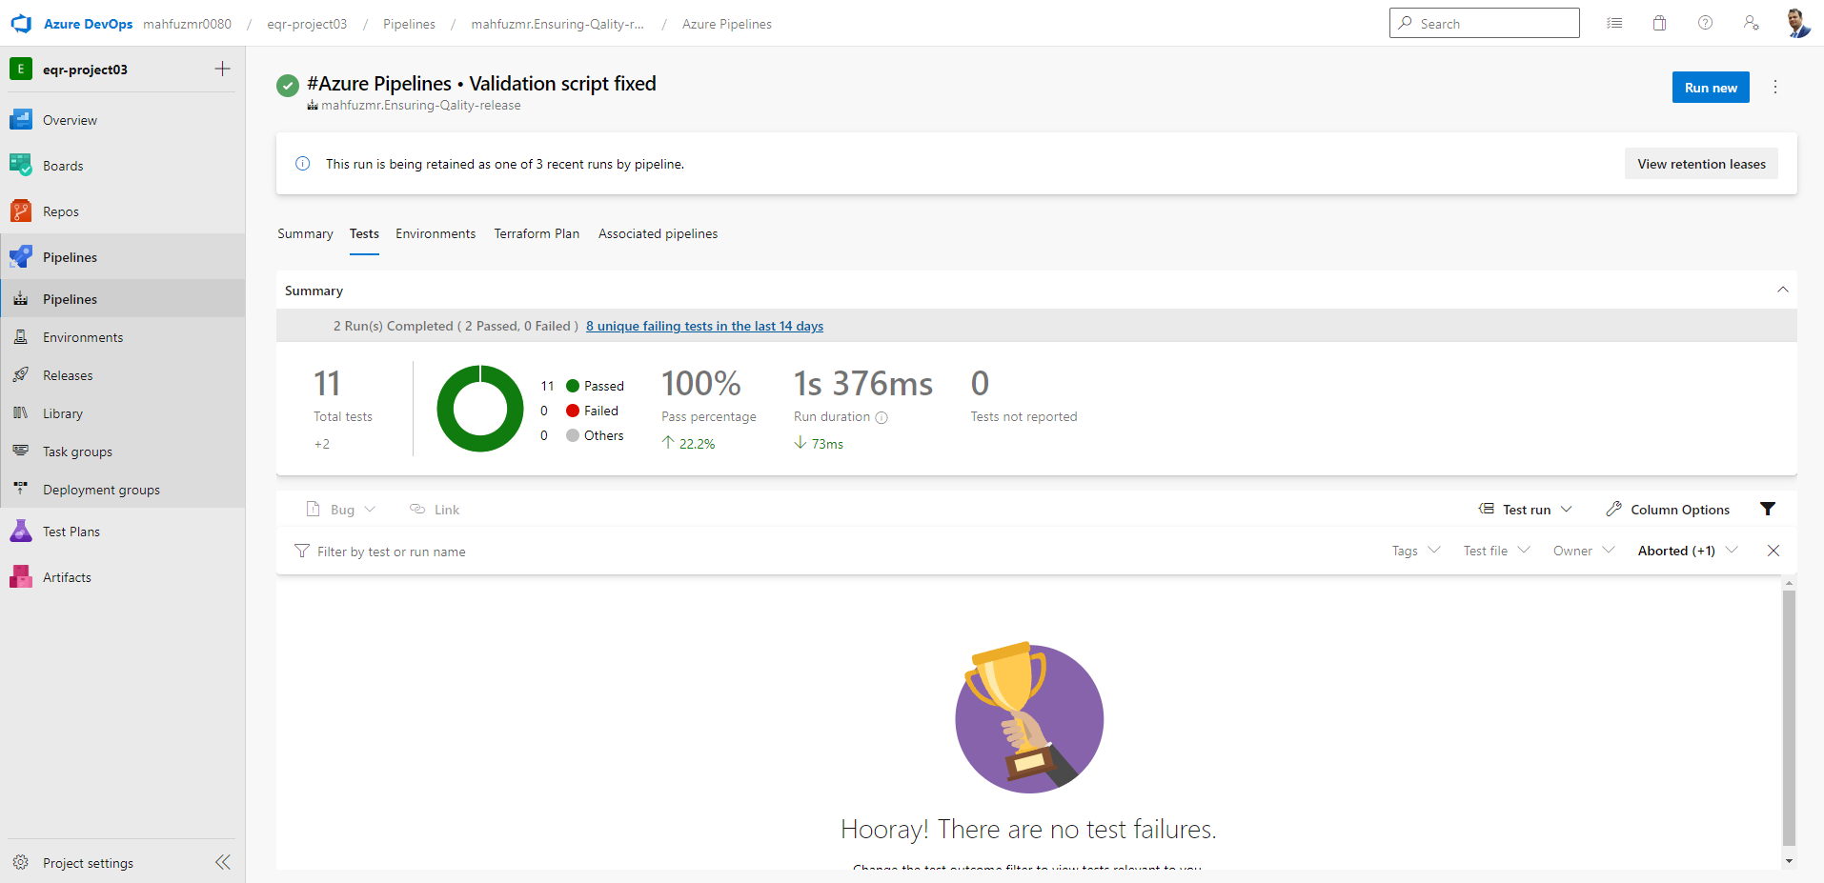The height and width of the screenshot is (883, 1824).
Task: Collapse the Summary section chevron
Action: [x=1783, y=290]
